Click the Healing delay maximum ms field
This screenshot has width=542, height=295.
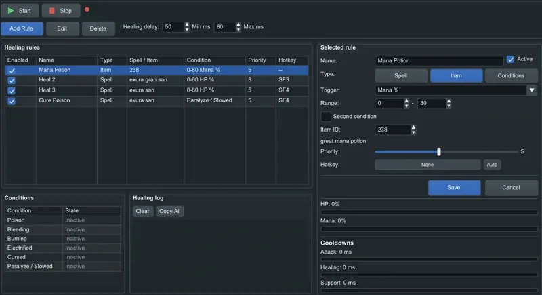[225, 27]
